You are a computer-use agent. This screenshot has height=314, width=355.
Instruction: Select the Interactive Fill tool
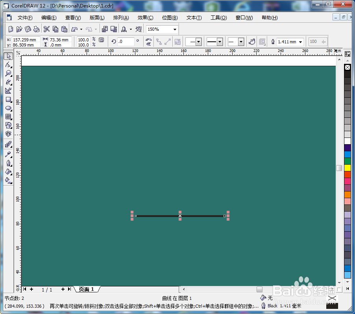point(8,181)
